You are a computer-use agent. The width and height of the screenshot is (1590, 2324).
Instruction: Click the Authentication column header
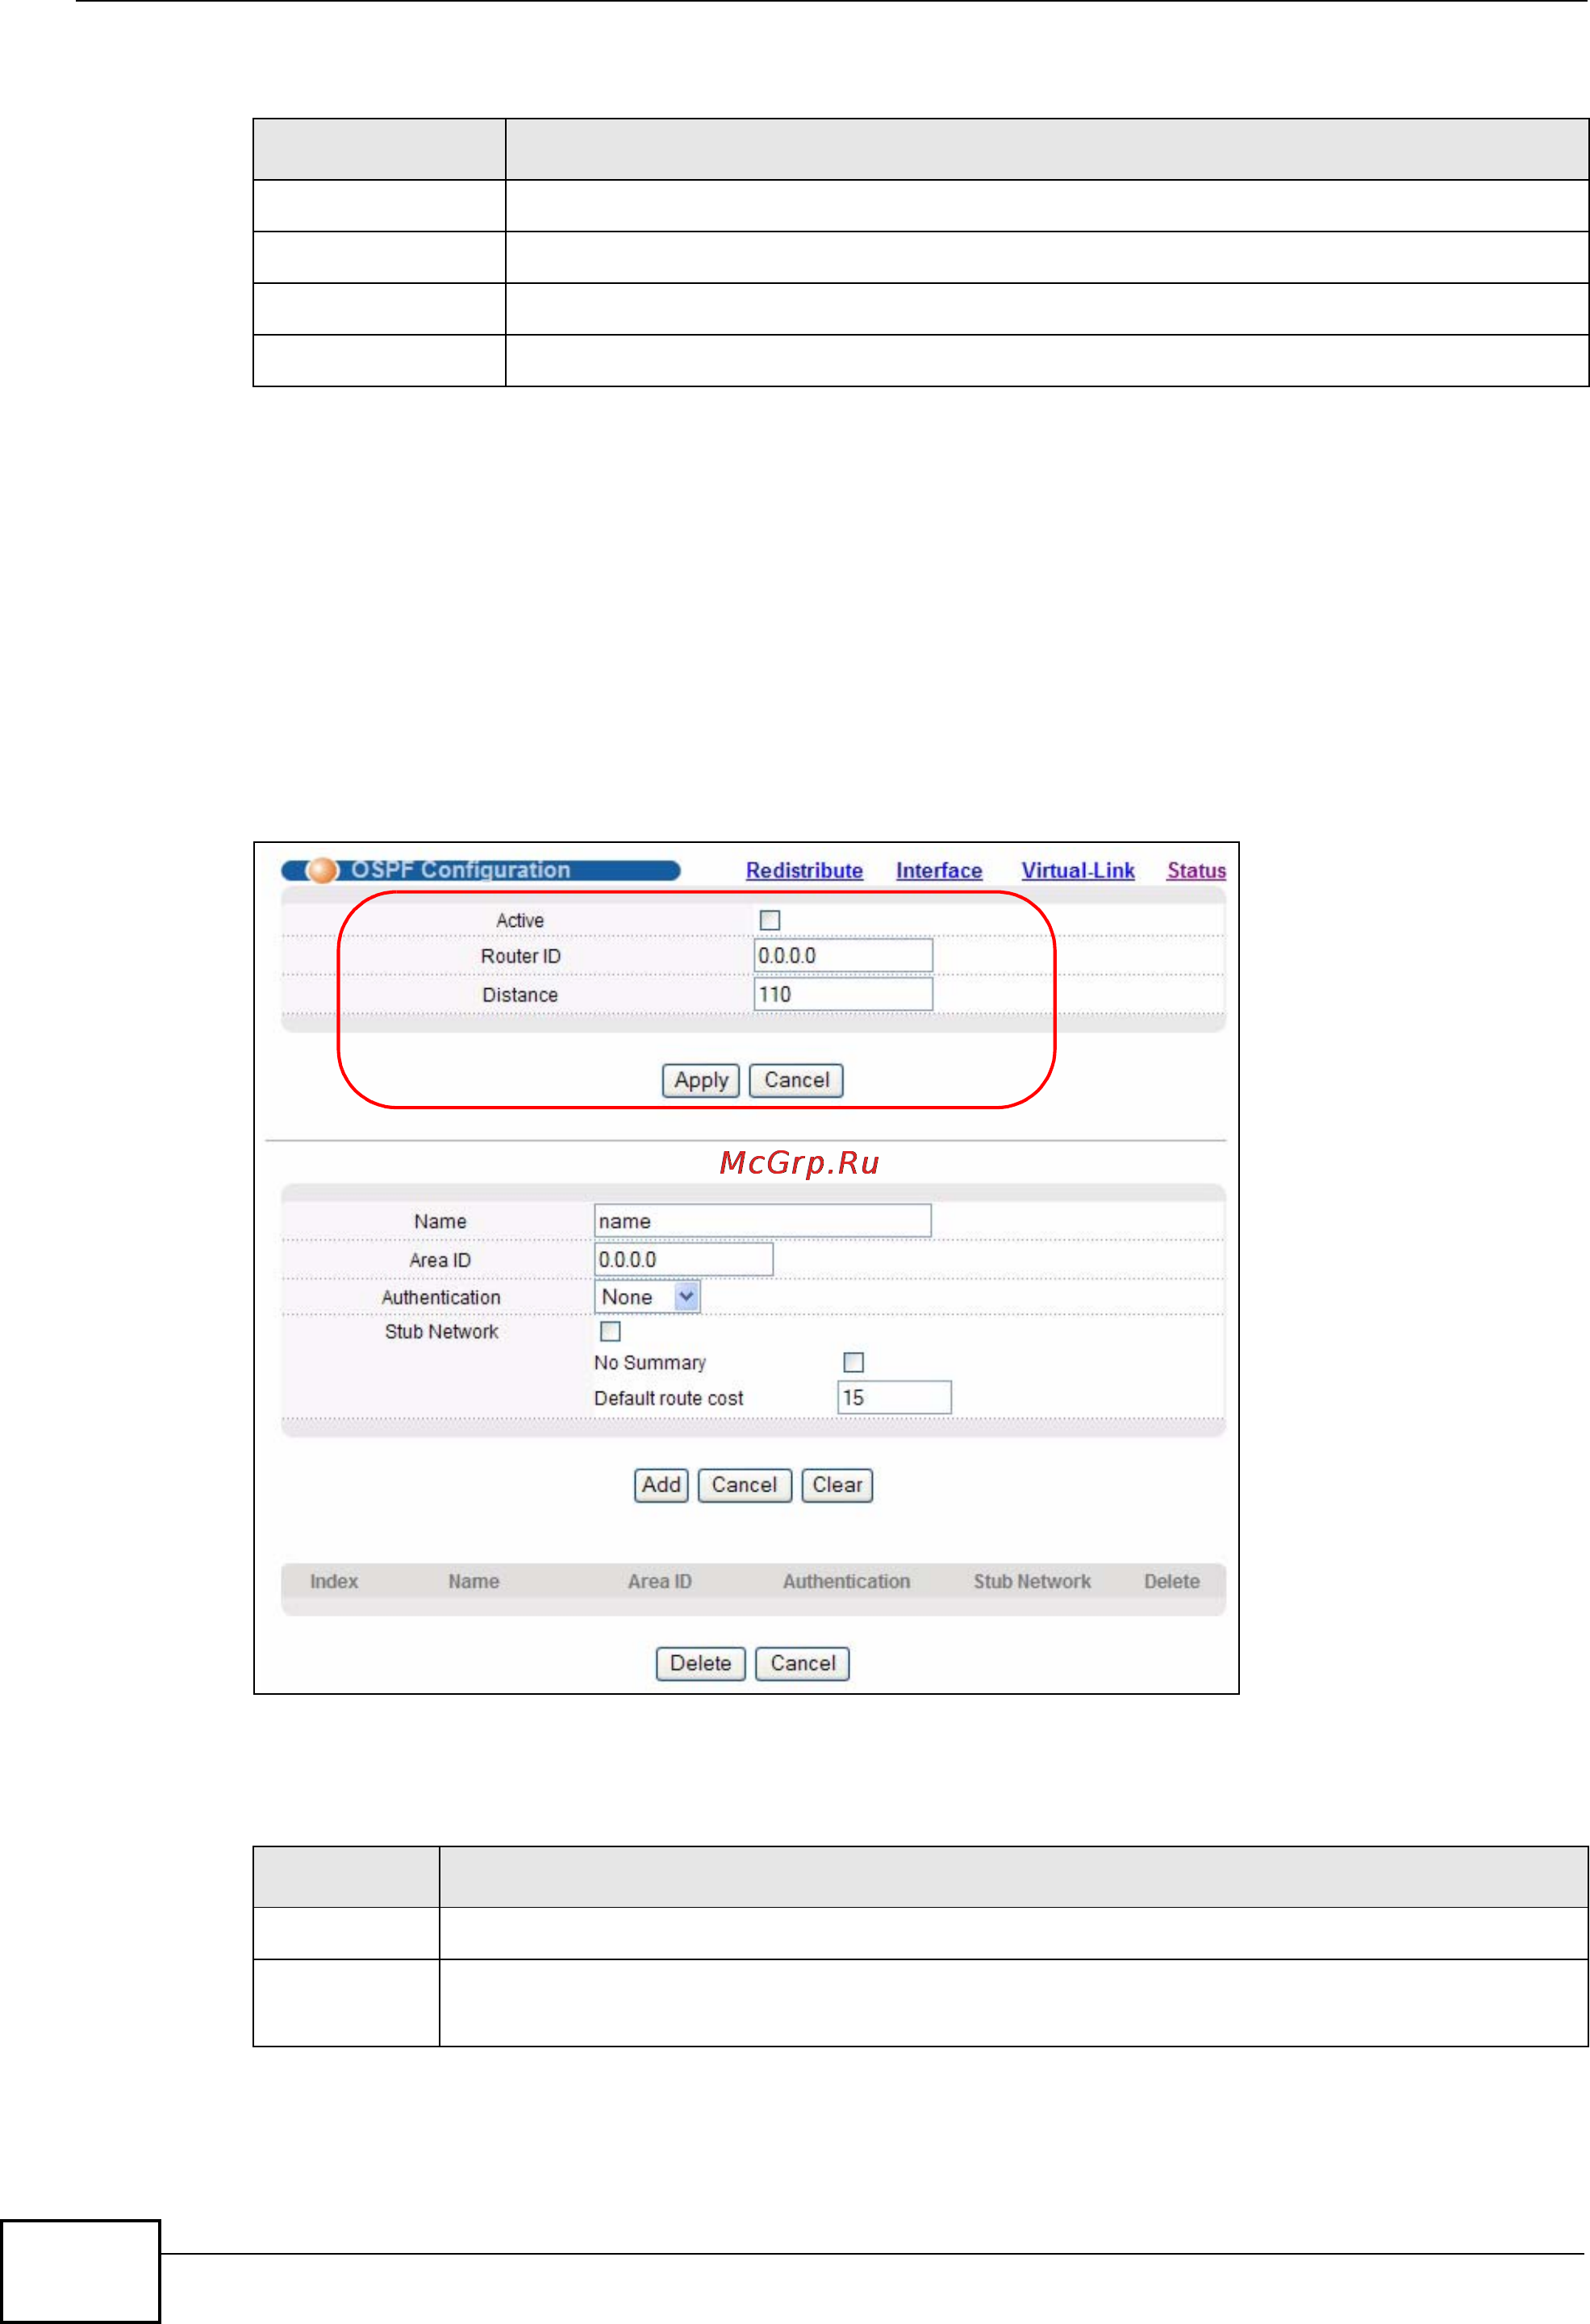pos(846,1581)
